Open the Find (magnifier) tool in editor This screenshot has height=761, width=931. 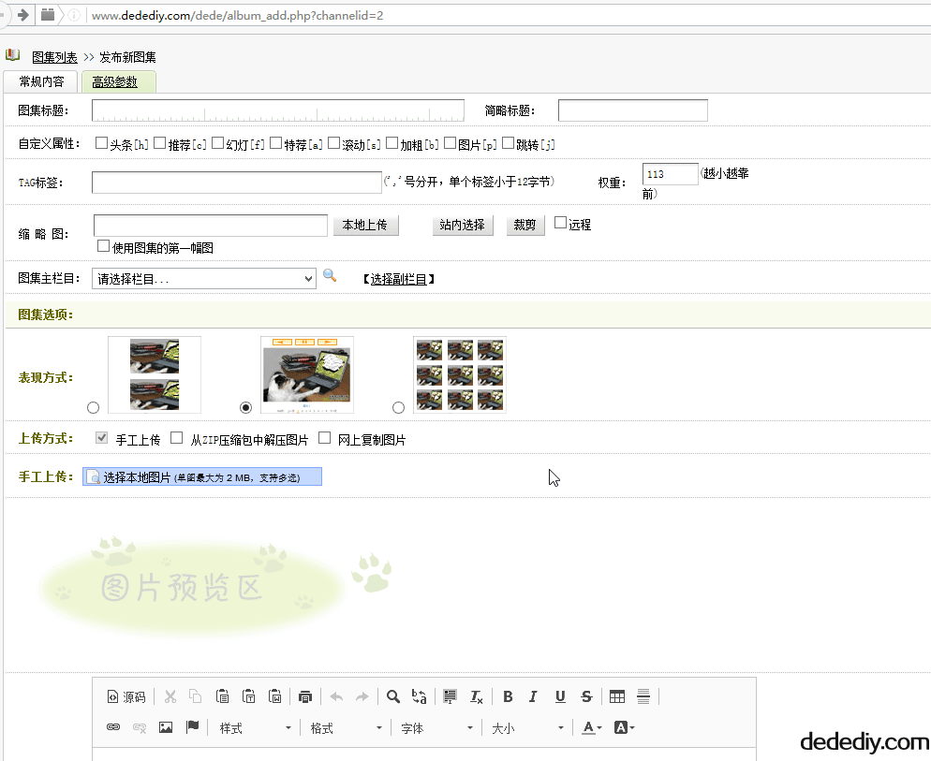click(x=393, y=696)
